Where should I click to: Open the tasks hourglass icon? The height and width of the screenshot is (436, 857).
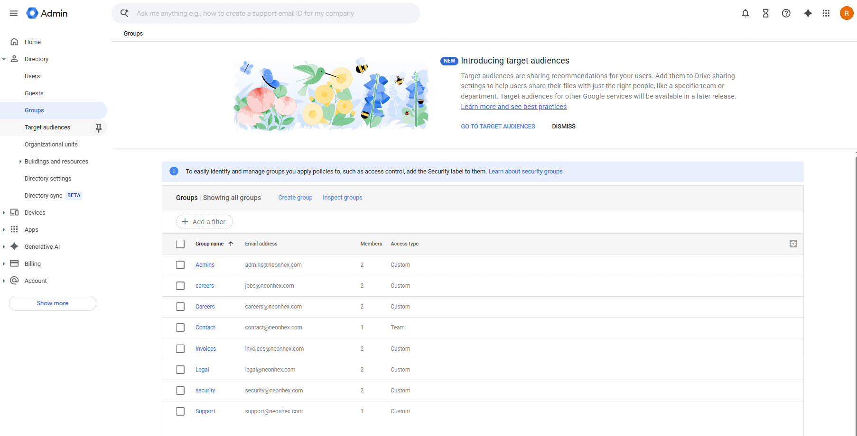[x=766, y=13]
